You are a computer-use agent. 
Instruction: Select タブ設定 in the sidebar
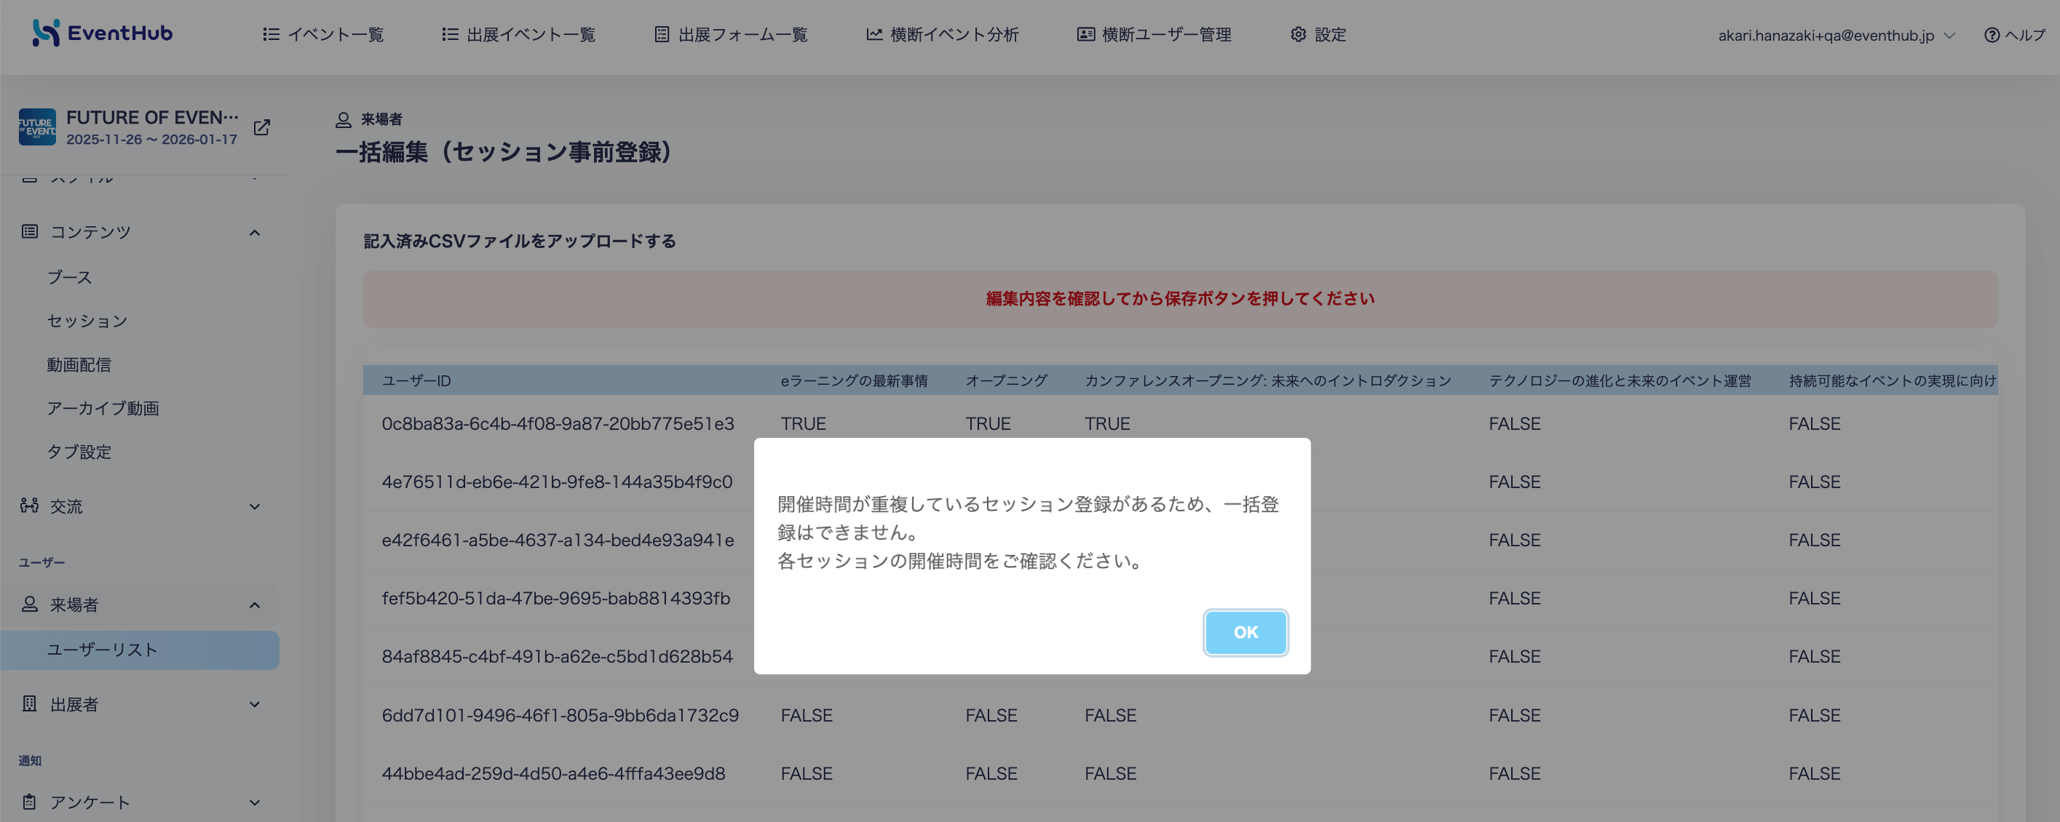click(79, 452)
